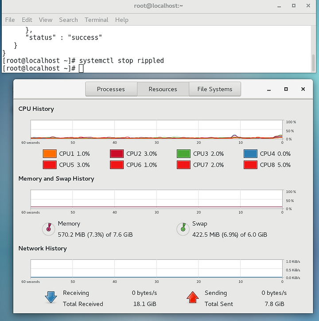The image size is (319, 321).
Task: Close the root@localhost terminal window
Action: pos(308,6)
